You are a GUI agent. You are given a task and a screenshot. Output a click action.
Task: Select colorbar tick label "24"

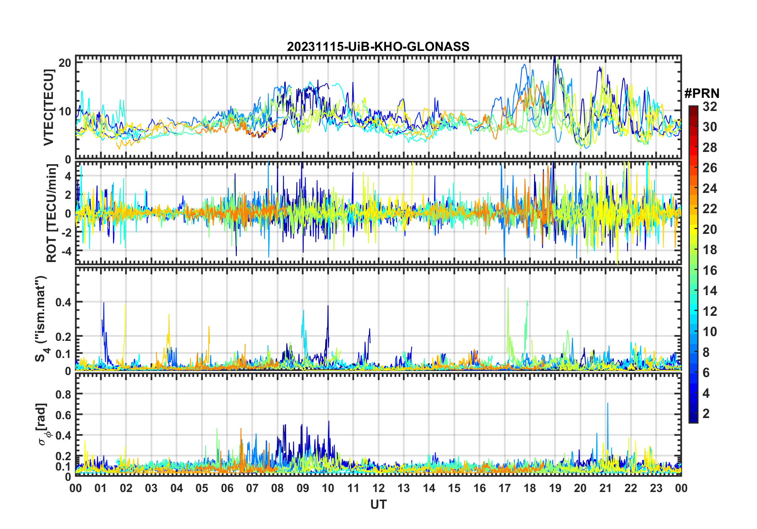pos(710,189)
